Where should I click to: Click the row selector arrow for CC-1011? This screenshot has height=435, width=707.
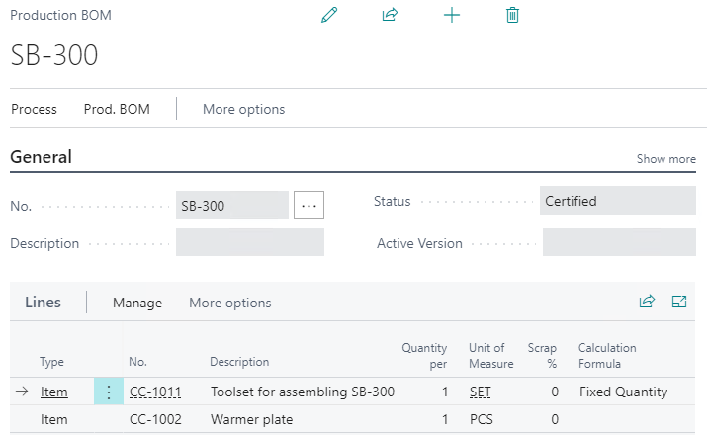[x=22, y=391]
